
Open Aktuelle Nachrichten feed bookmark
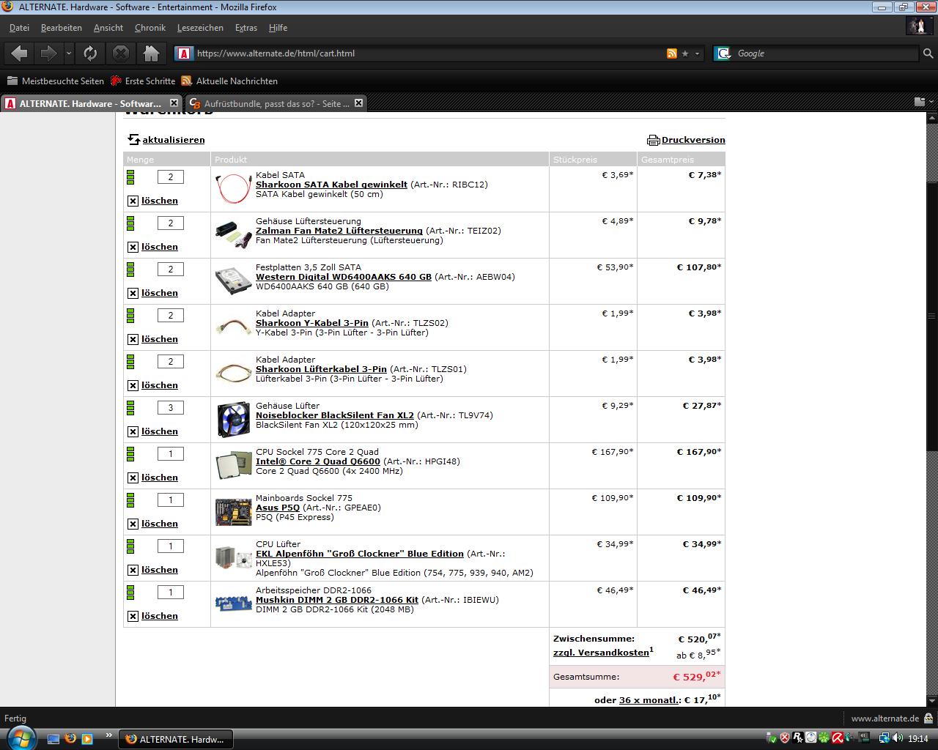(x=229, y=81)
